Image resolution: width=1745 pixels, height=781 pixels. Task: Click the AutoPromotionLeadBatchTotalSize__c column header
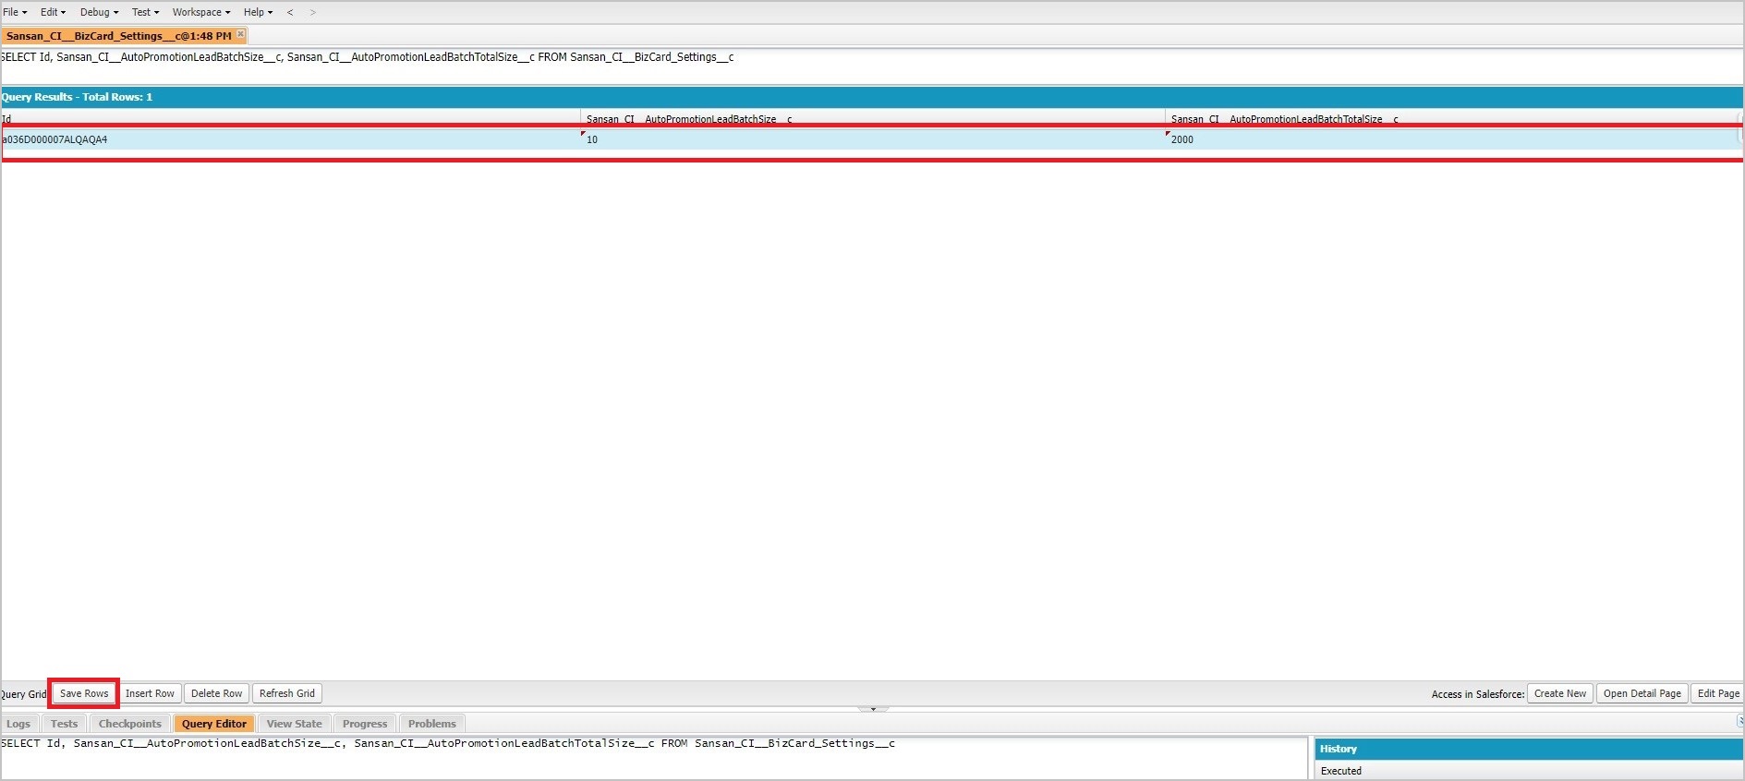pos(1452,118)
